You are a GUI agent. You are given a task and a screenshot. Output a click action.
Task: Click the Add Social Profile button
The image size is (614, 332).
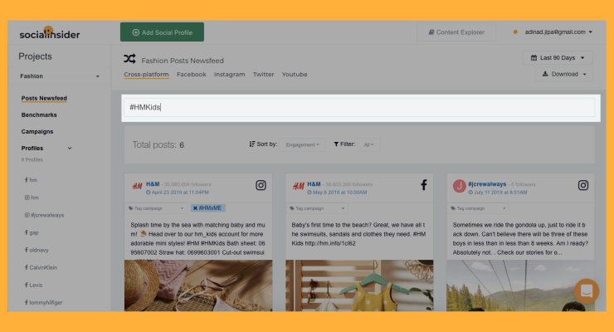point(162,32)
